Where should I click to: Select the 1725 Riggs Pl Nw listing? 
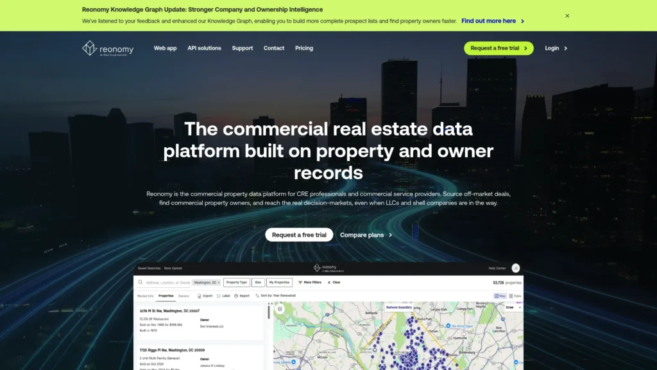(201, 357)
